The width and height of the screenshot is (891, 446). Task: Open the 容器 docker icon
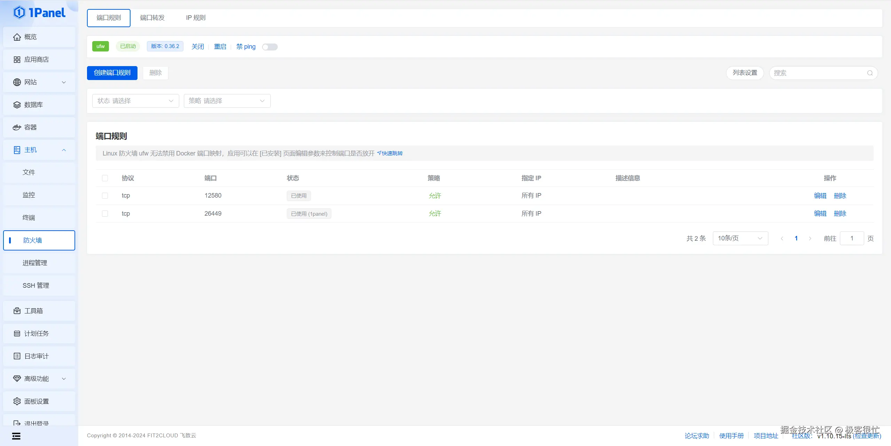click(x=17, y=127)
